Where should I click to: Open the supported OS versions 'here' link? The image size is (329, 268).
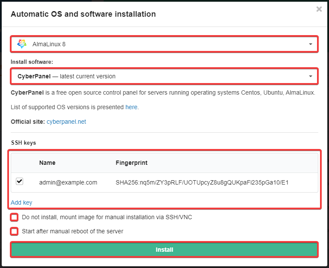coord(132,107)
